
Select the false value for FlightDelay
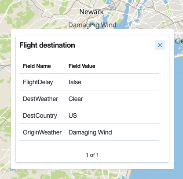pyautogui.click(x=75, y=82)
